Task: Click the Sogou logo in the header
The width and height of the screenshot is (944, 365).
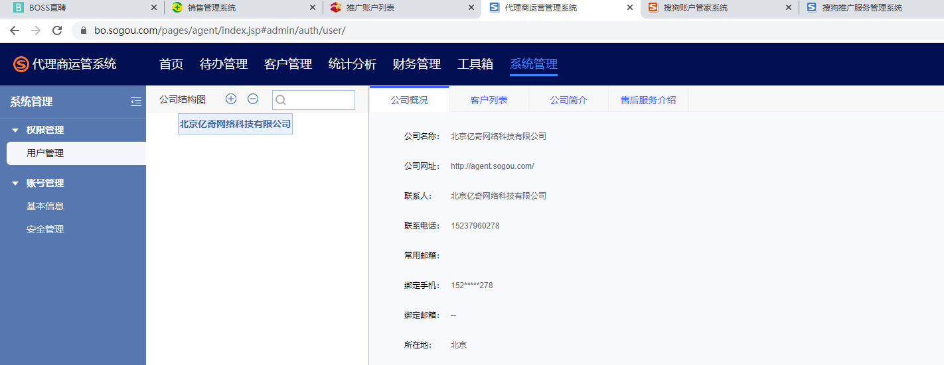Action: point(21,64)
